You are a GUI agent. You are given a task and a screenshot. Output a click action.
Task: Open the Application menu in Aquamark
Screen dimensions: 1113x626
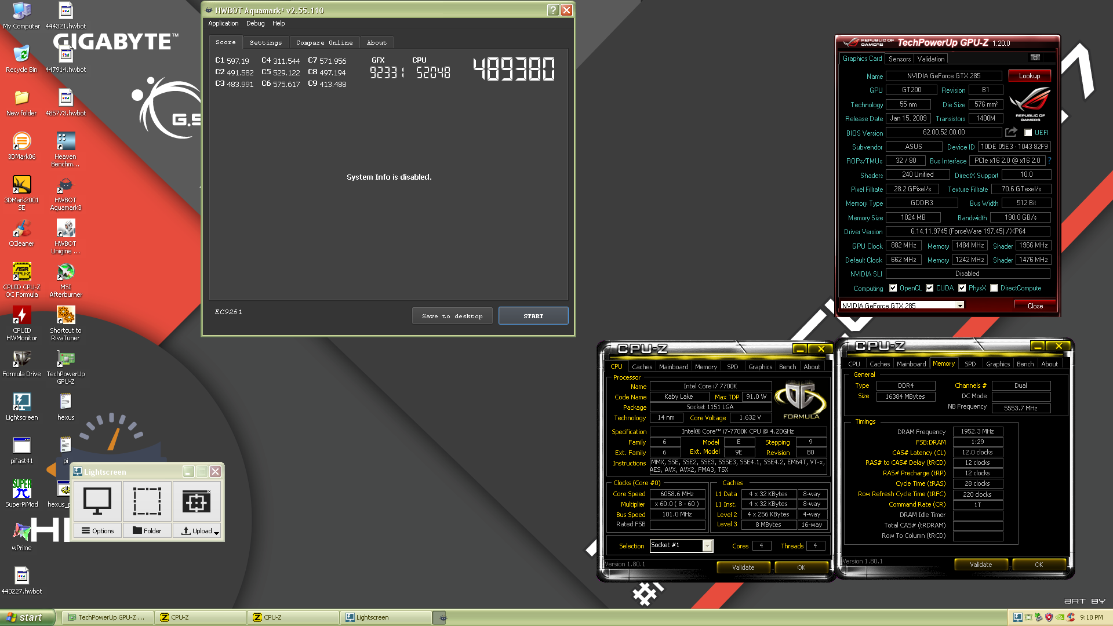pos(223,23)
